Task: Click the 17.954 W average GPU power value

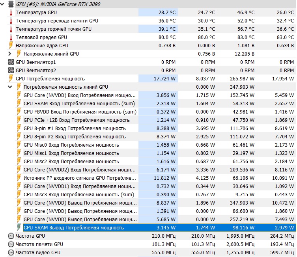Action: pyautogui.click(x=283, y=79)
